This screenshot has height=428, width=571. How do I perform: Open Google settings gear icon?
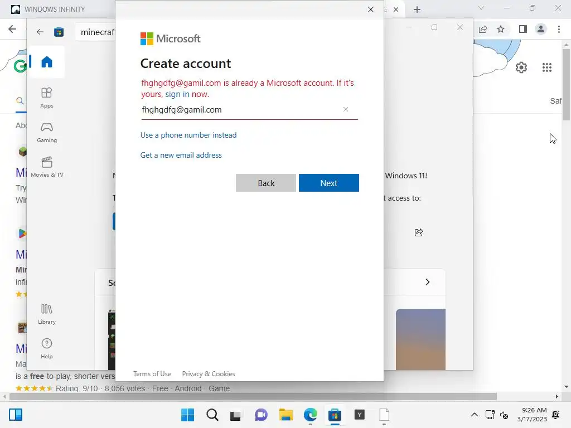pyautogui.click(x=521, y=67)
